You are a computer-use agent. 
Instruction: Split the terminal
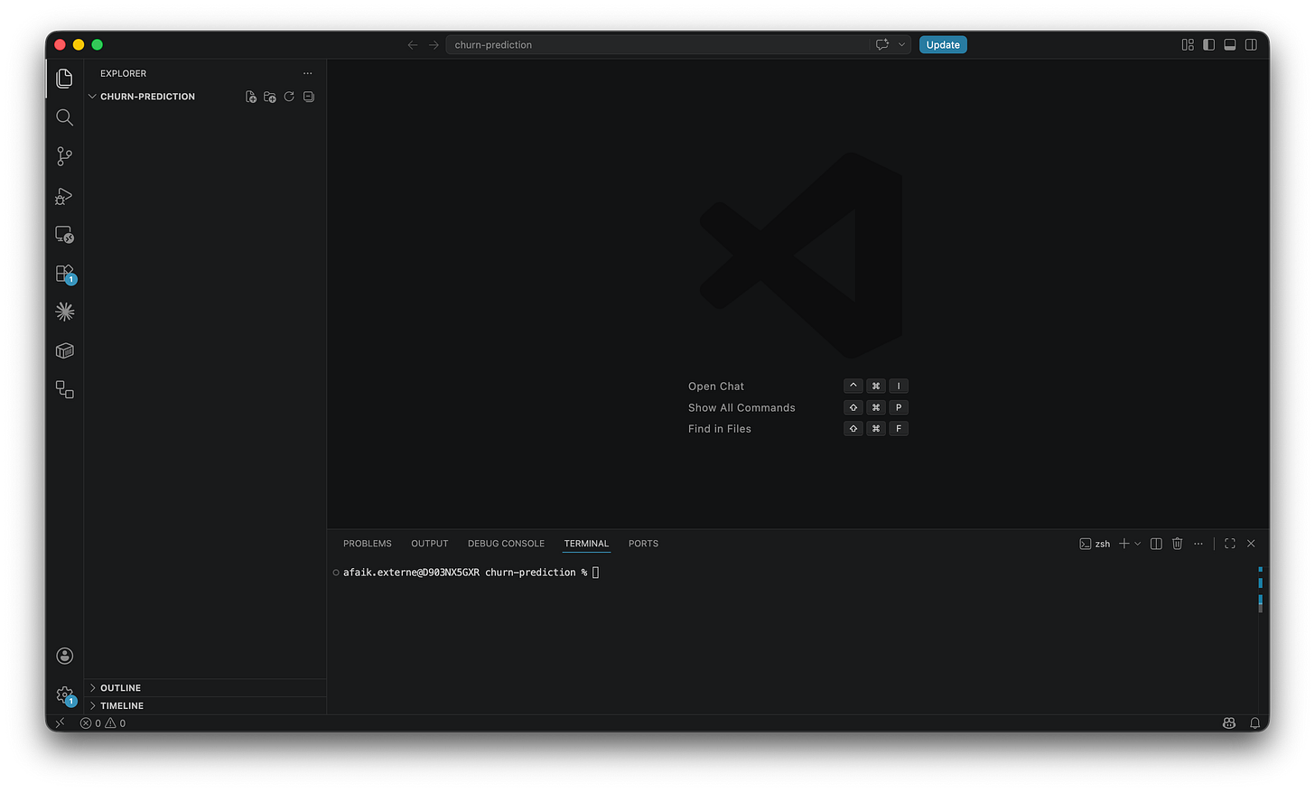(x=1156, y=543)
